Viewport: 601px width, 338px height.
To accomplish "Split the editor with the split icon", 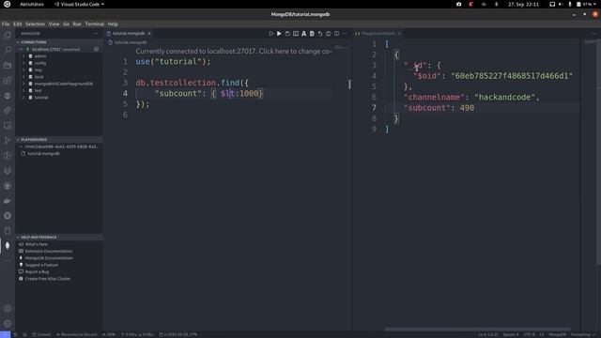I will coord(336,34).
